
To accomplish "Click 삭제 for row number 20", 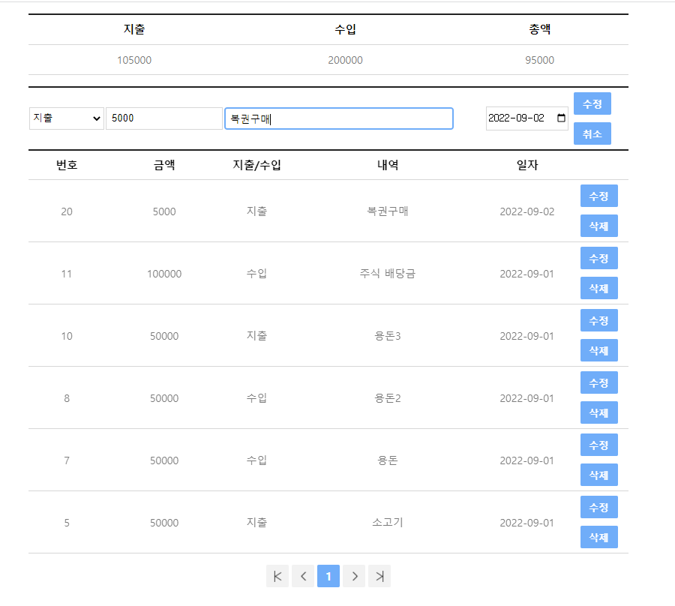I will tap(598, 226).
